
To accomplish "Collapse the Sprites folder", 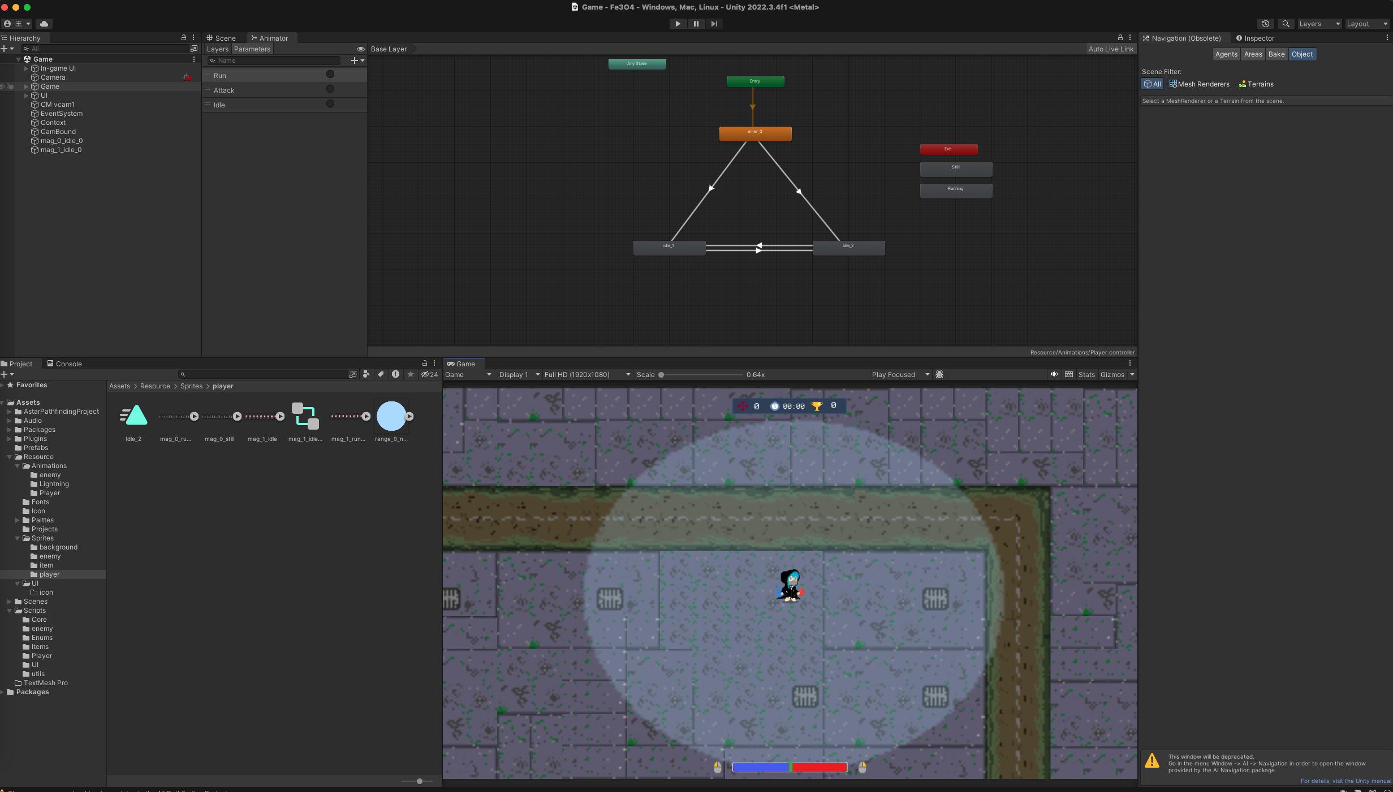I will point(18,539).
